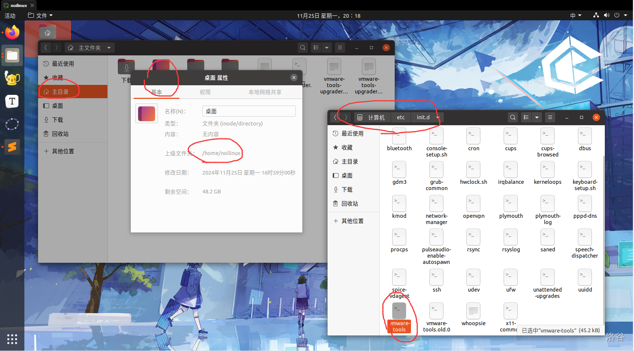Close the 桌面 属性 dialog
Image resolution: width=634 pixels, height=351 pixels.
(x=294, y=78)
